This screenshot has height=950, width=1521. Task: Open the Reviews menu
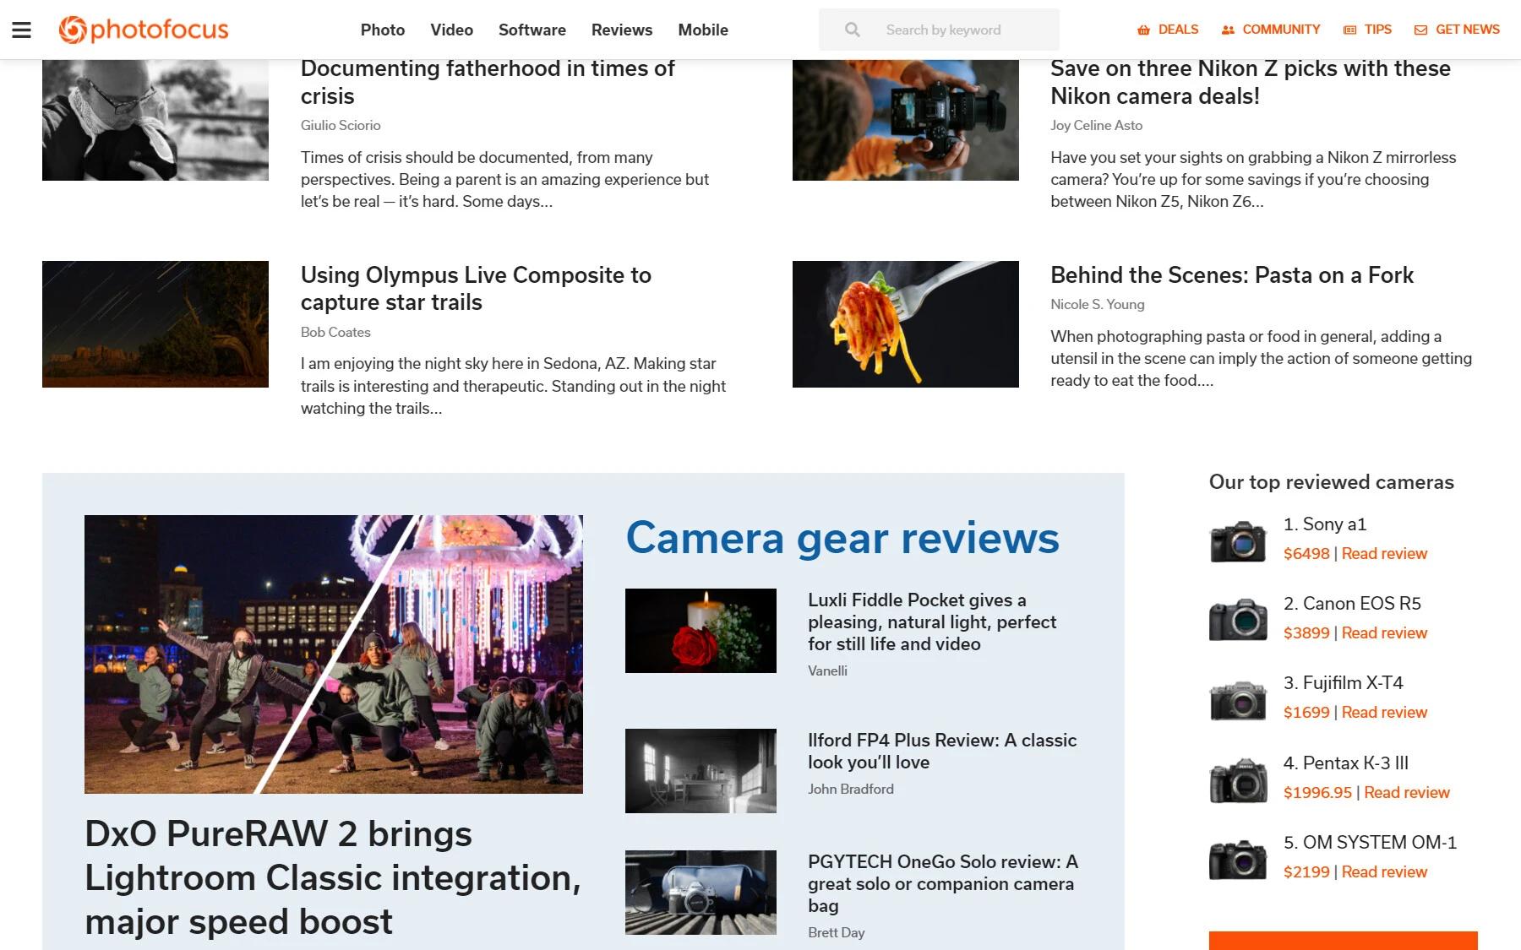click(x=622, y=30)
